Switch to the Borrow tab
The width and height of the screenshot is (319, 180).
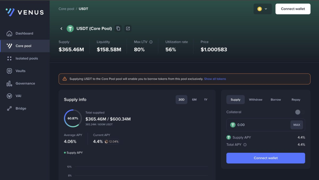(x=275, y=100)
